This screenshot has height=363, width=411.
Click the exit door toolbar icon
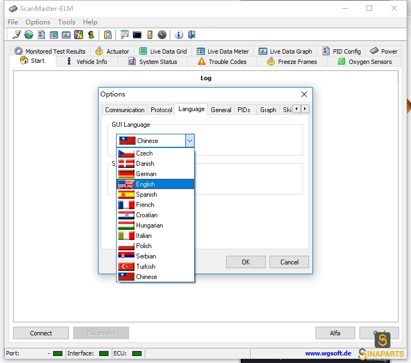(x=191, y=35)
